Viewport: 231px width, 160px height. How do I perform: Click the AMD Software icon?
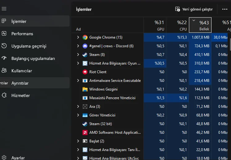pos(85,133)
